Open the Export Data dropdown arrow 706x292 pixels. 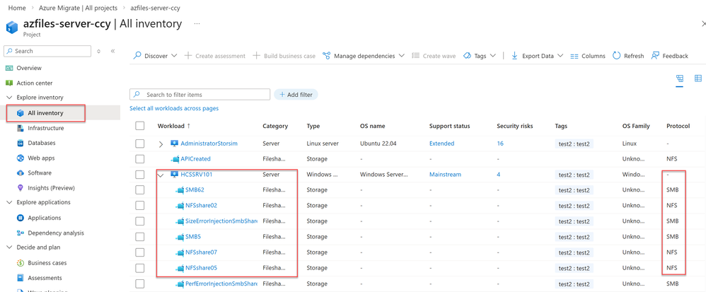(560, 56)
